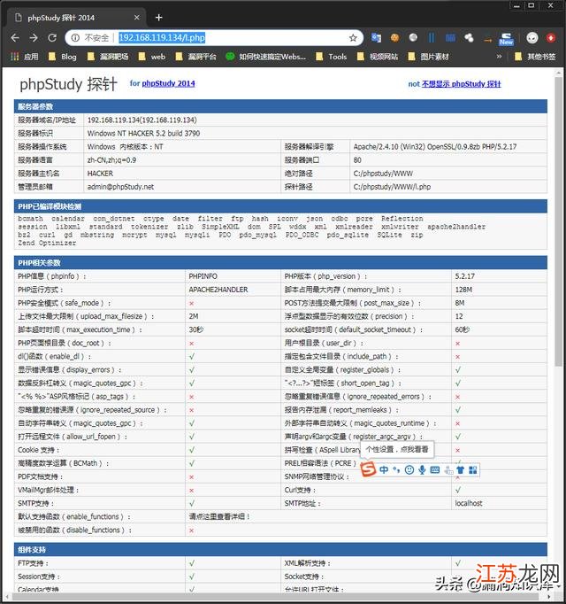Toggle Chinese input mode with the 中 icon
Image resolution: width=566 pixels, height=604 pixels.
384,469
